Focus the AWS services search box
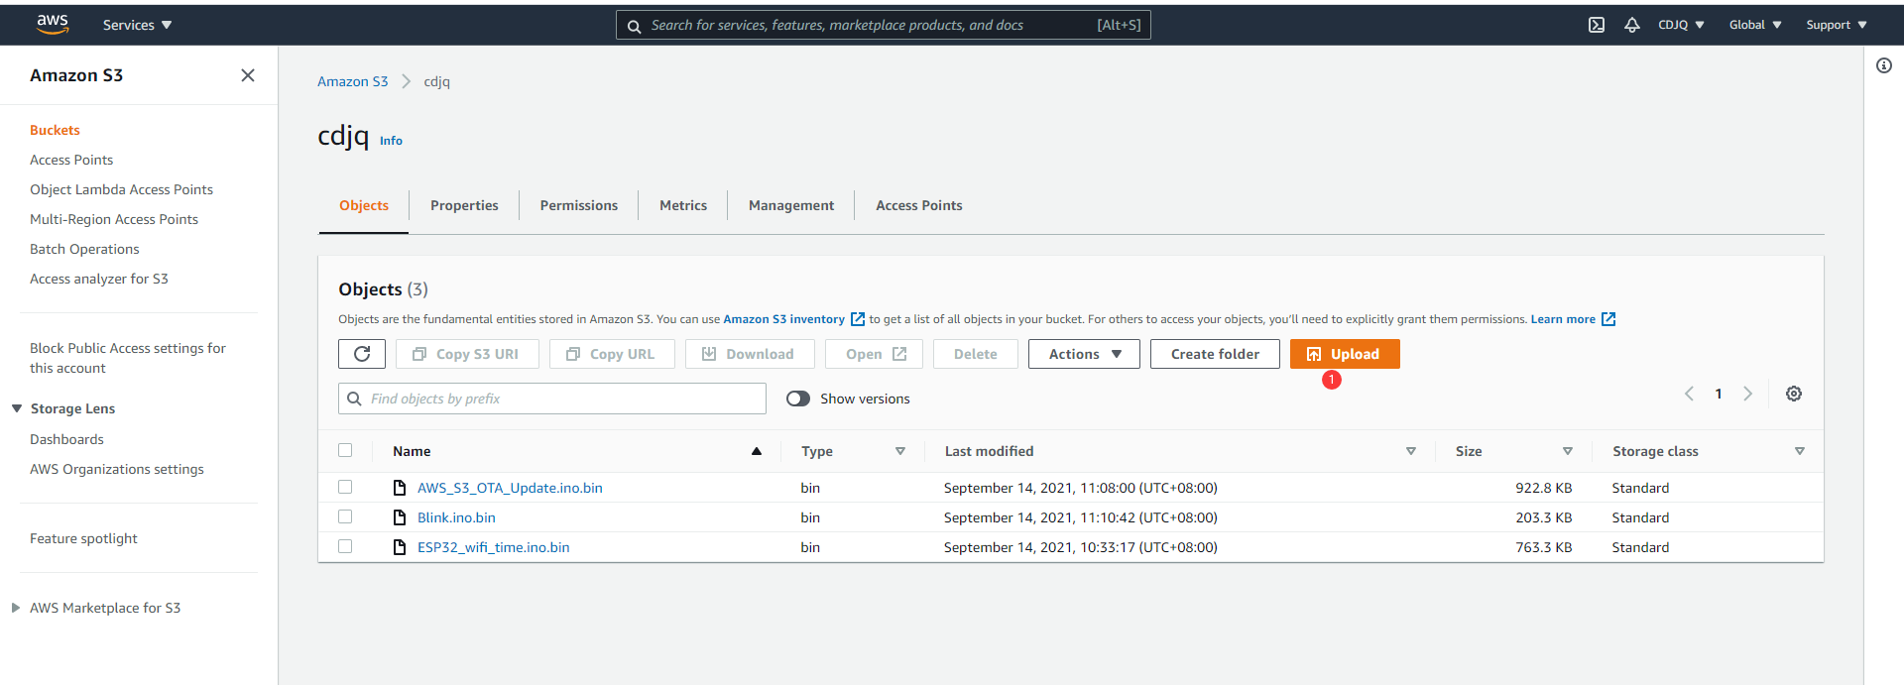 click(884, 26)
